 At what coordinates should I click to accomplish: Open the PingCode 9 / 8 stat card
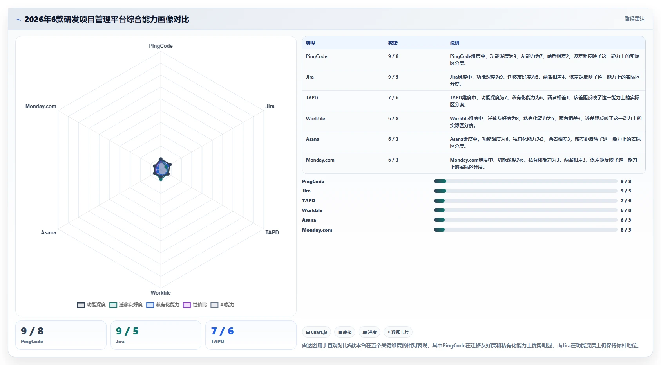(61, 335)
